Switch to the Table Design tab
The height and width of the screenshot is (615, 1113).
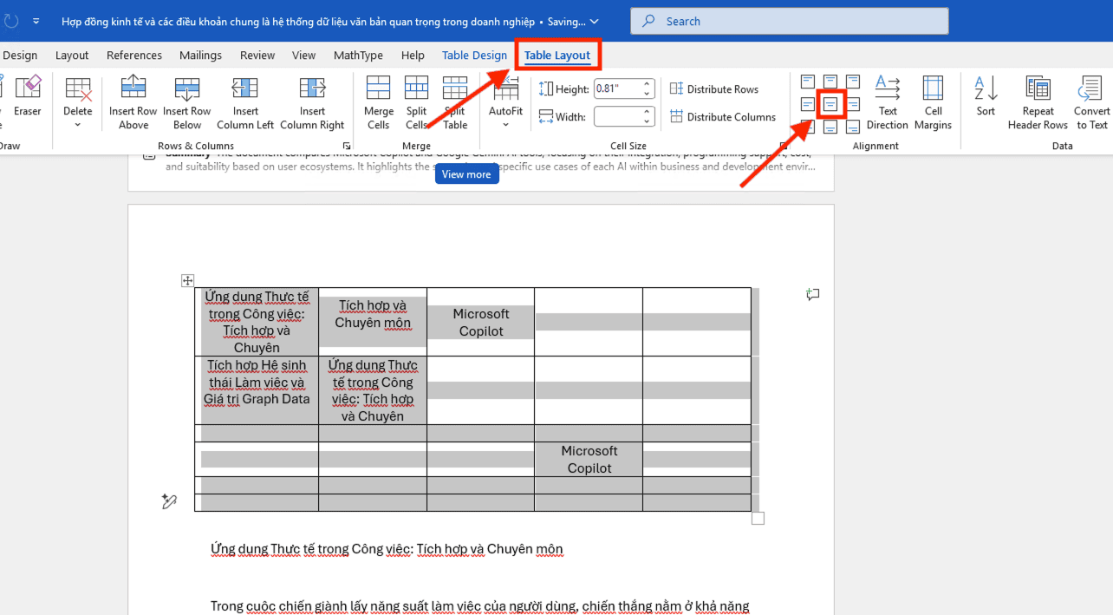click(474, 55)
